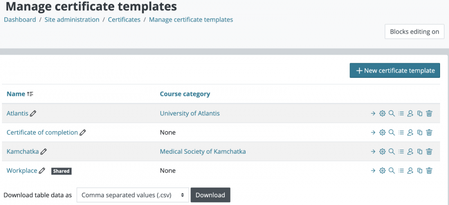Open Certificates breadcrumb link
449x205 pixels.
[124, 20]
